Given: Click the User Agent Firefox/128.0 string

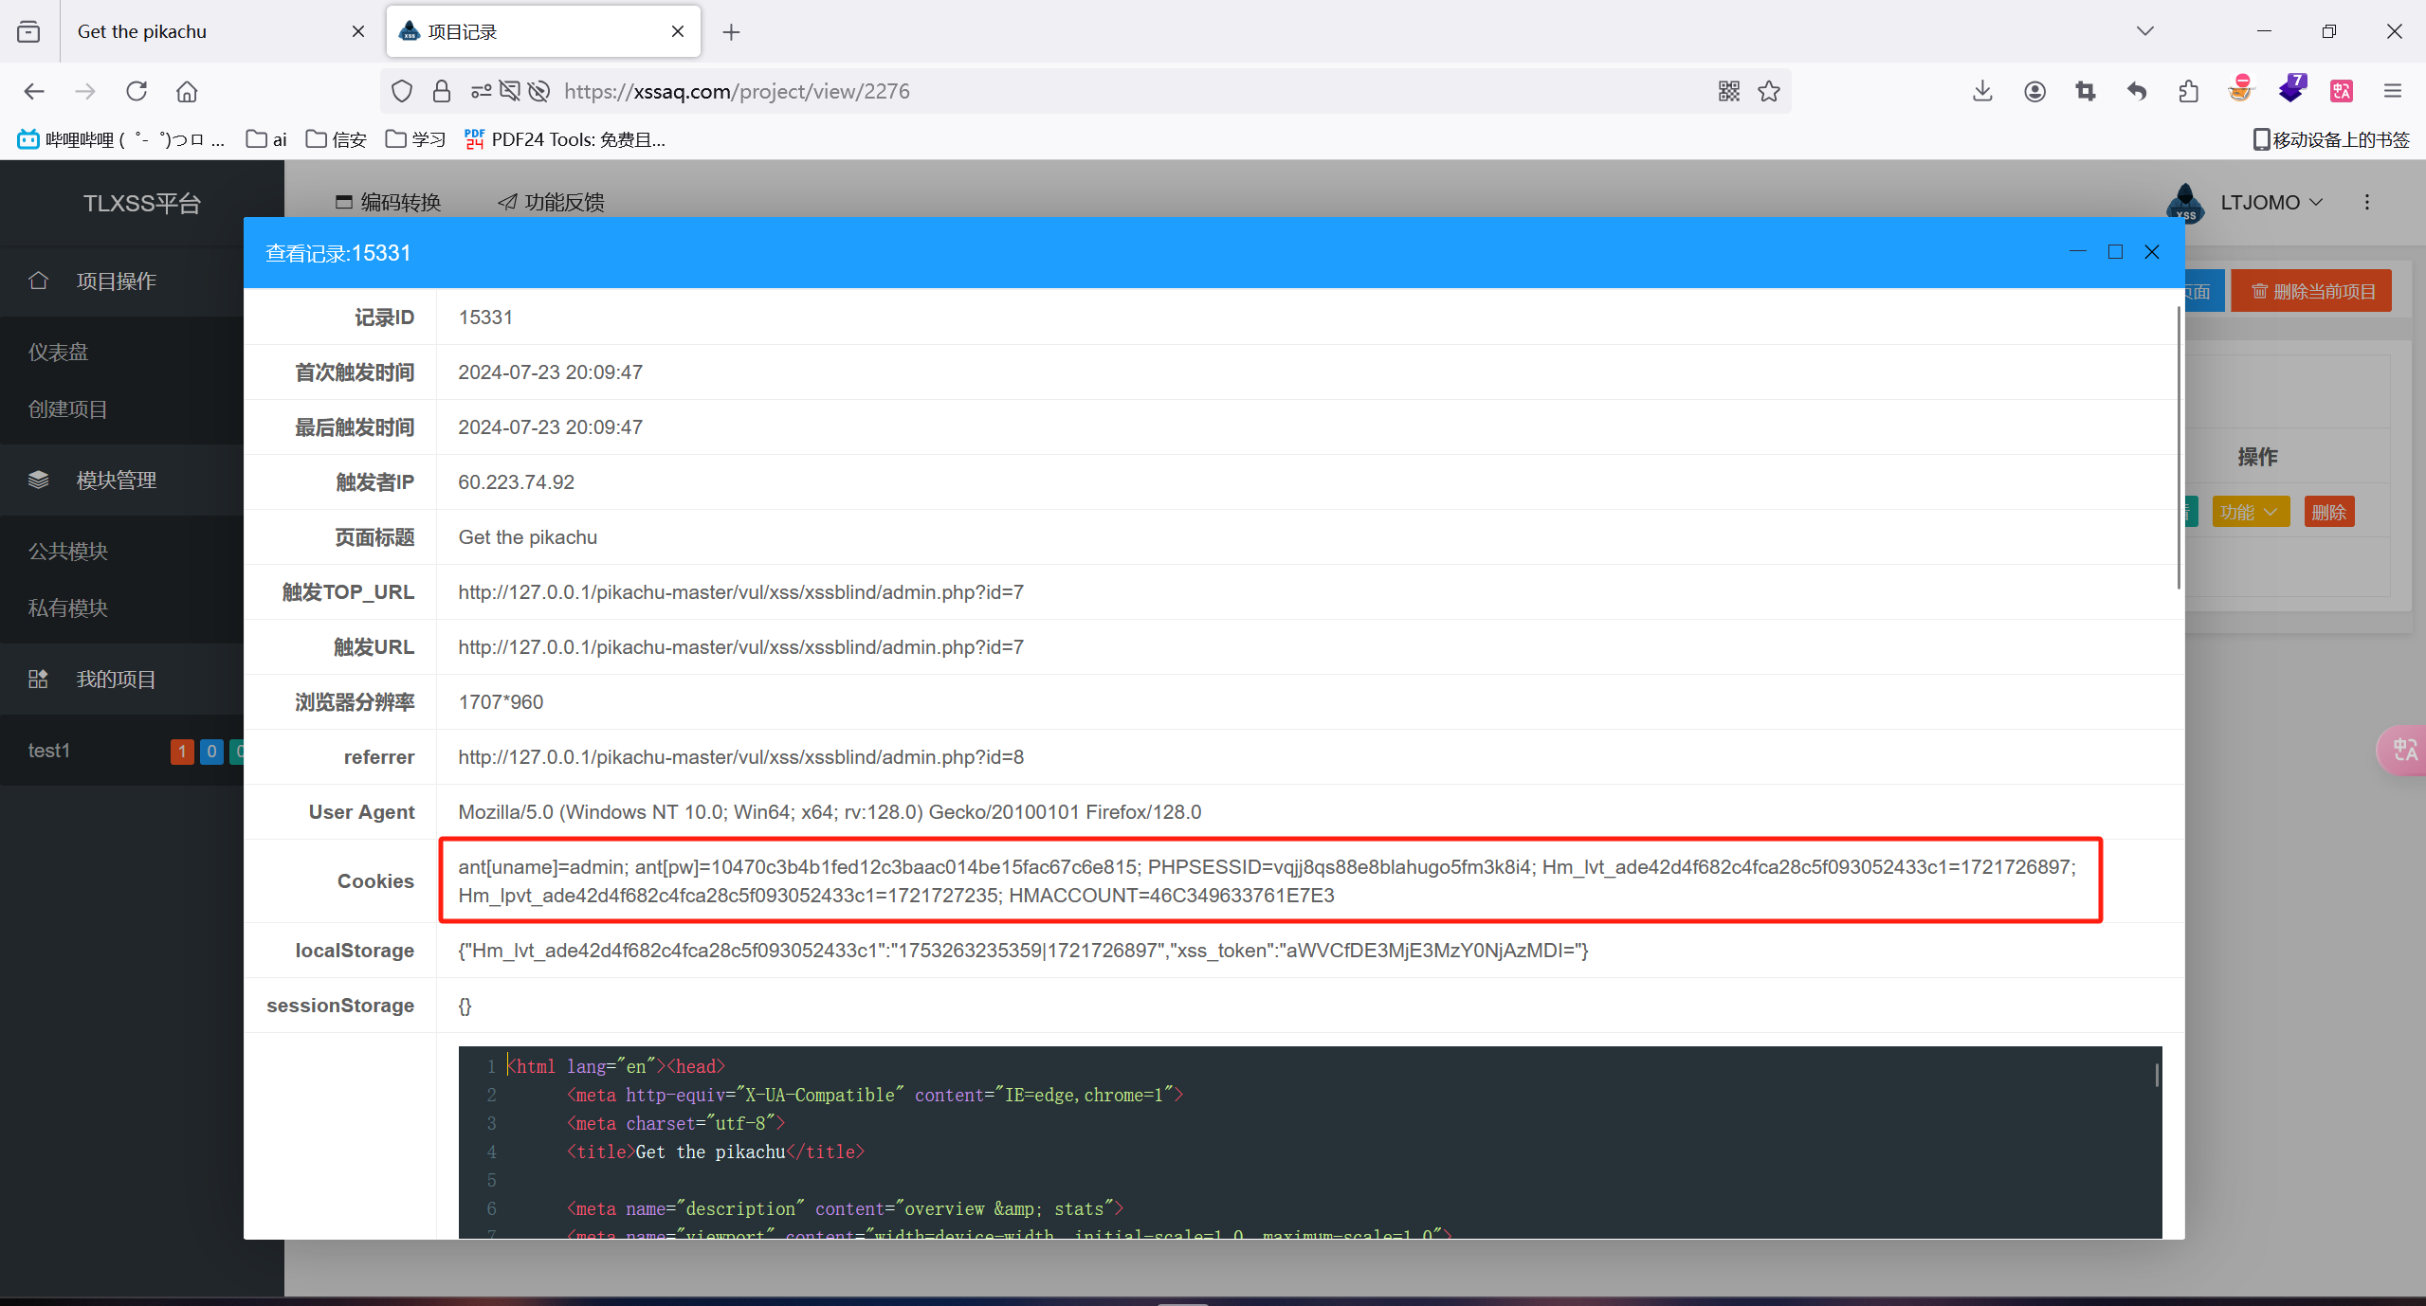Looking at the screenshot, I should coord(830,811).
